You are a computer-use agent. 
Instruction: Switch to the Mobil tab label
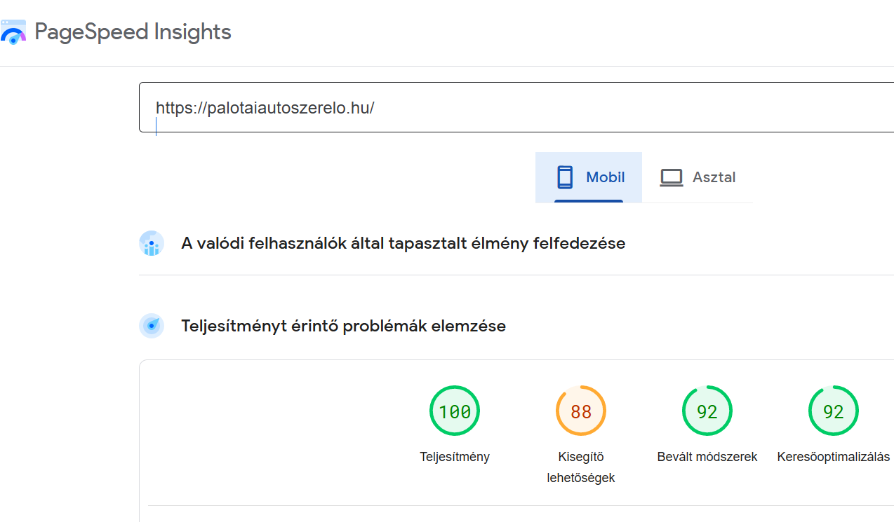click(605, 177)
